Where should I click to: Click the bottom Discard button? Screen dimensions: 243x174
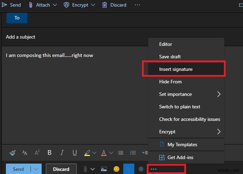(x=61, y=169)
